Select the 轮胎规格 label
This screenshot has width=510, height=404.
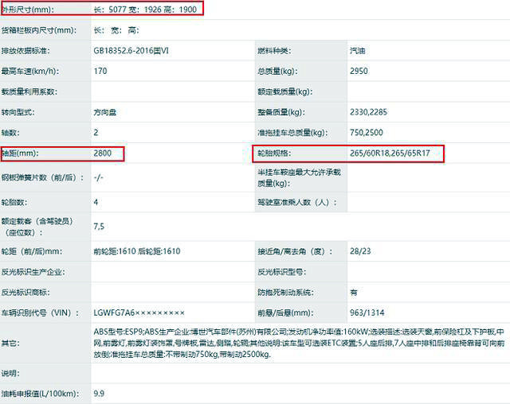pyautogui.click(x=274, y=153)
